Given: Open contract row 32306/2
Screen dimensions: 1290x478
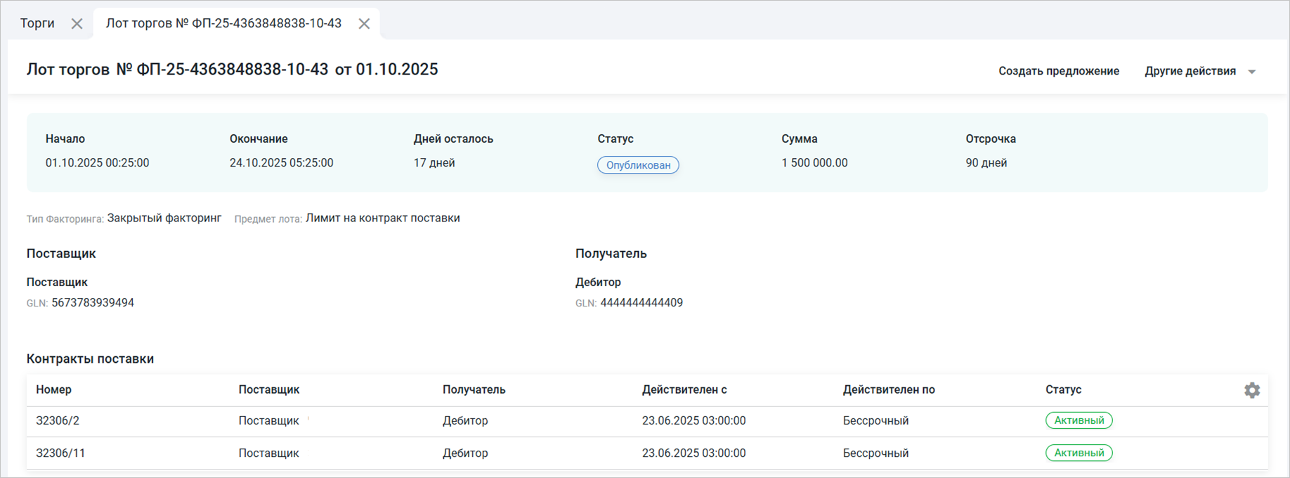Looking at the screenshot, I should coord(58,420).
